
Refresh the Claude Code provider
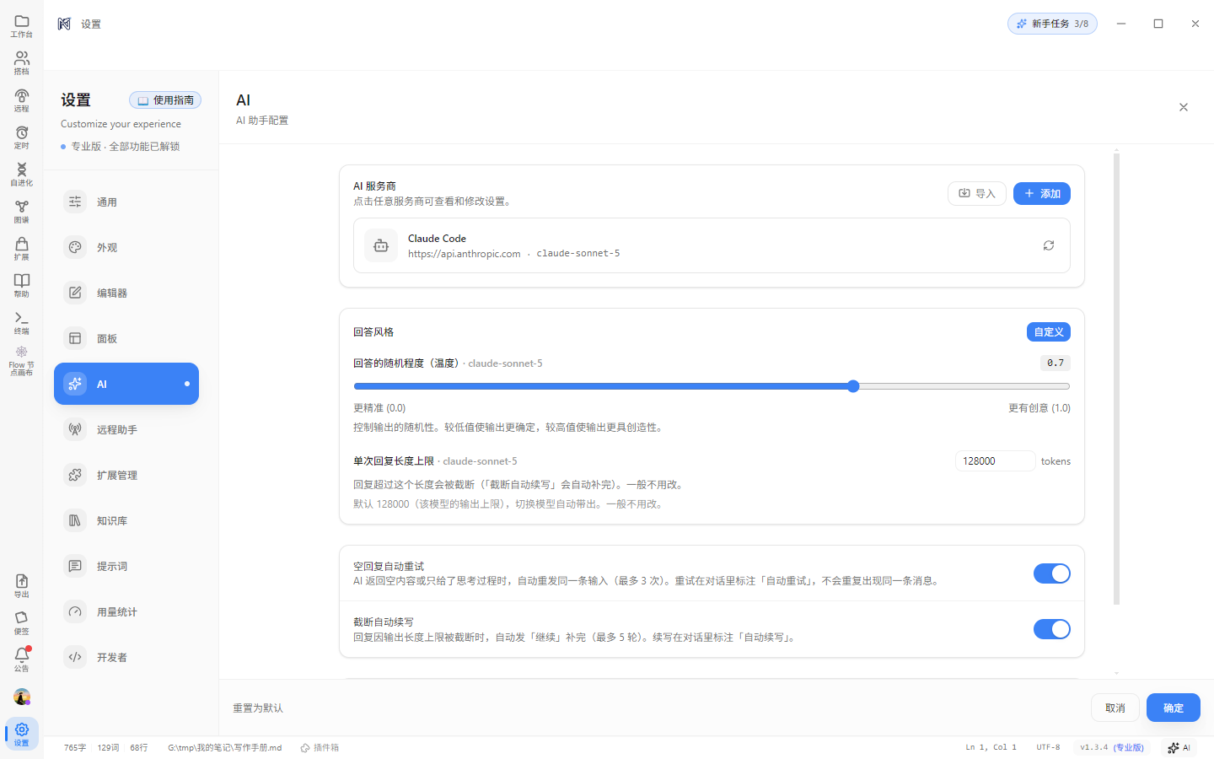(x=1049, y=245)
